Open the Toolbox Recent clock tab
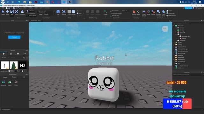The width and height of the screenshot is (204, 114). coord(18,54)
